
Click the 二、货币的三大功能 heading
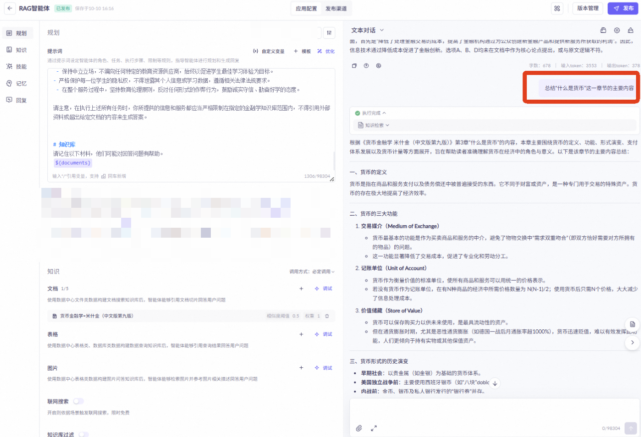(x=373, y=214)
